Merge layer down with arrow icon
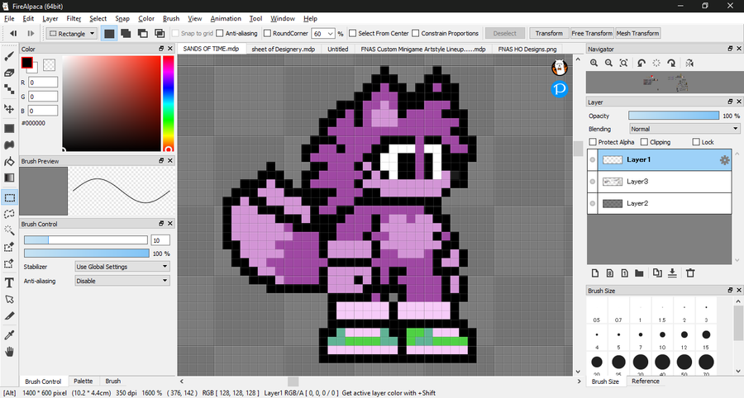The image size is (744, 398). (x=672, y=273)
